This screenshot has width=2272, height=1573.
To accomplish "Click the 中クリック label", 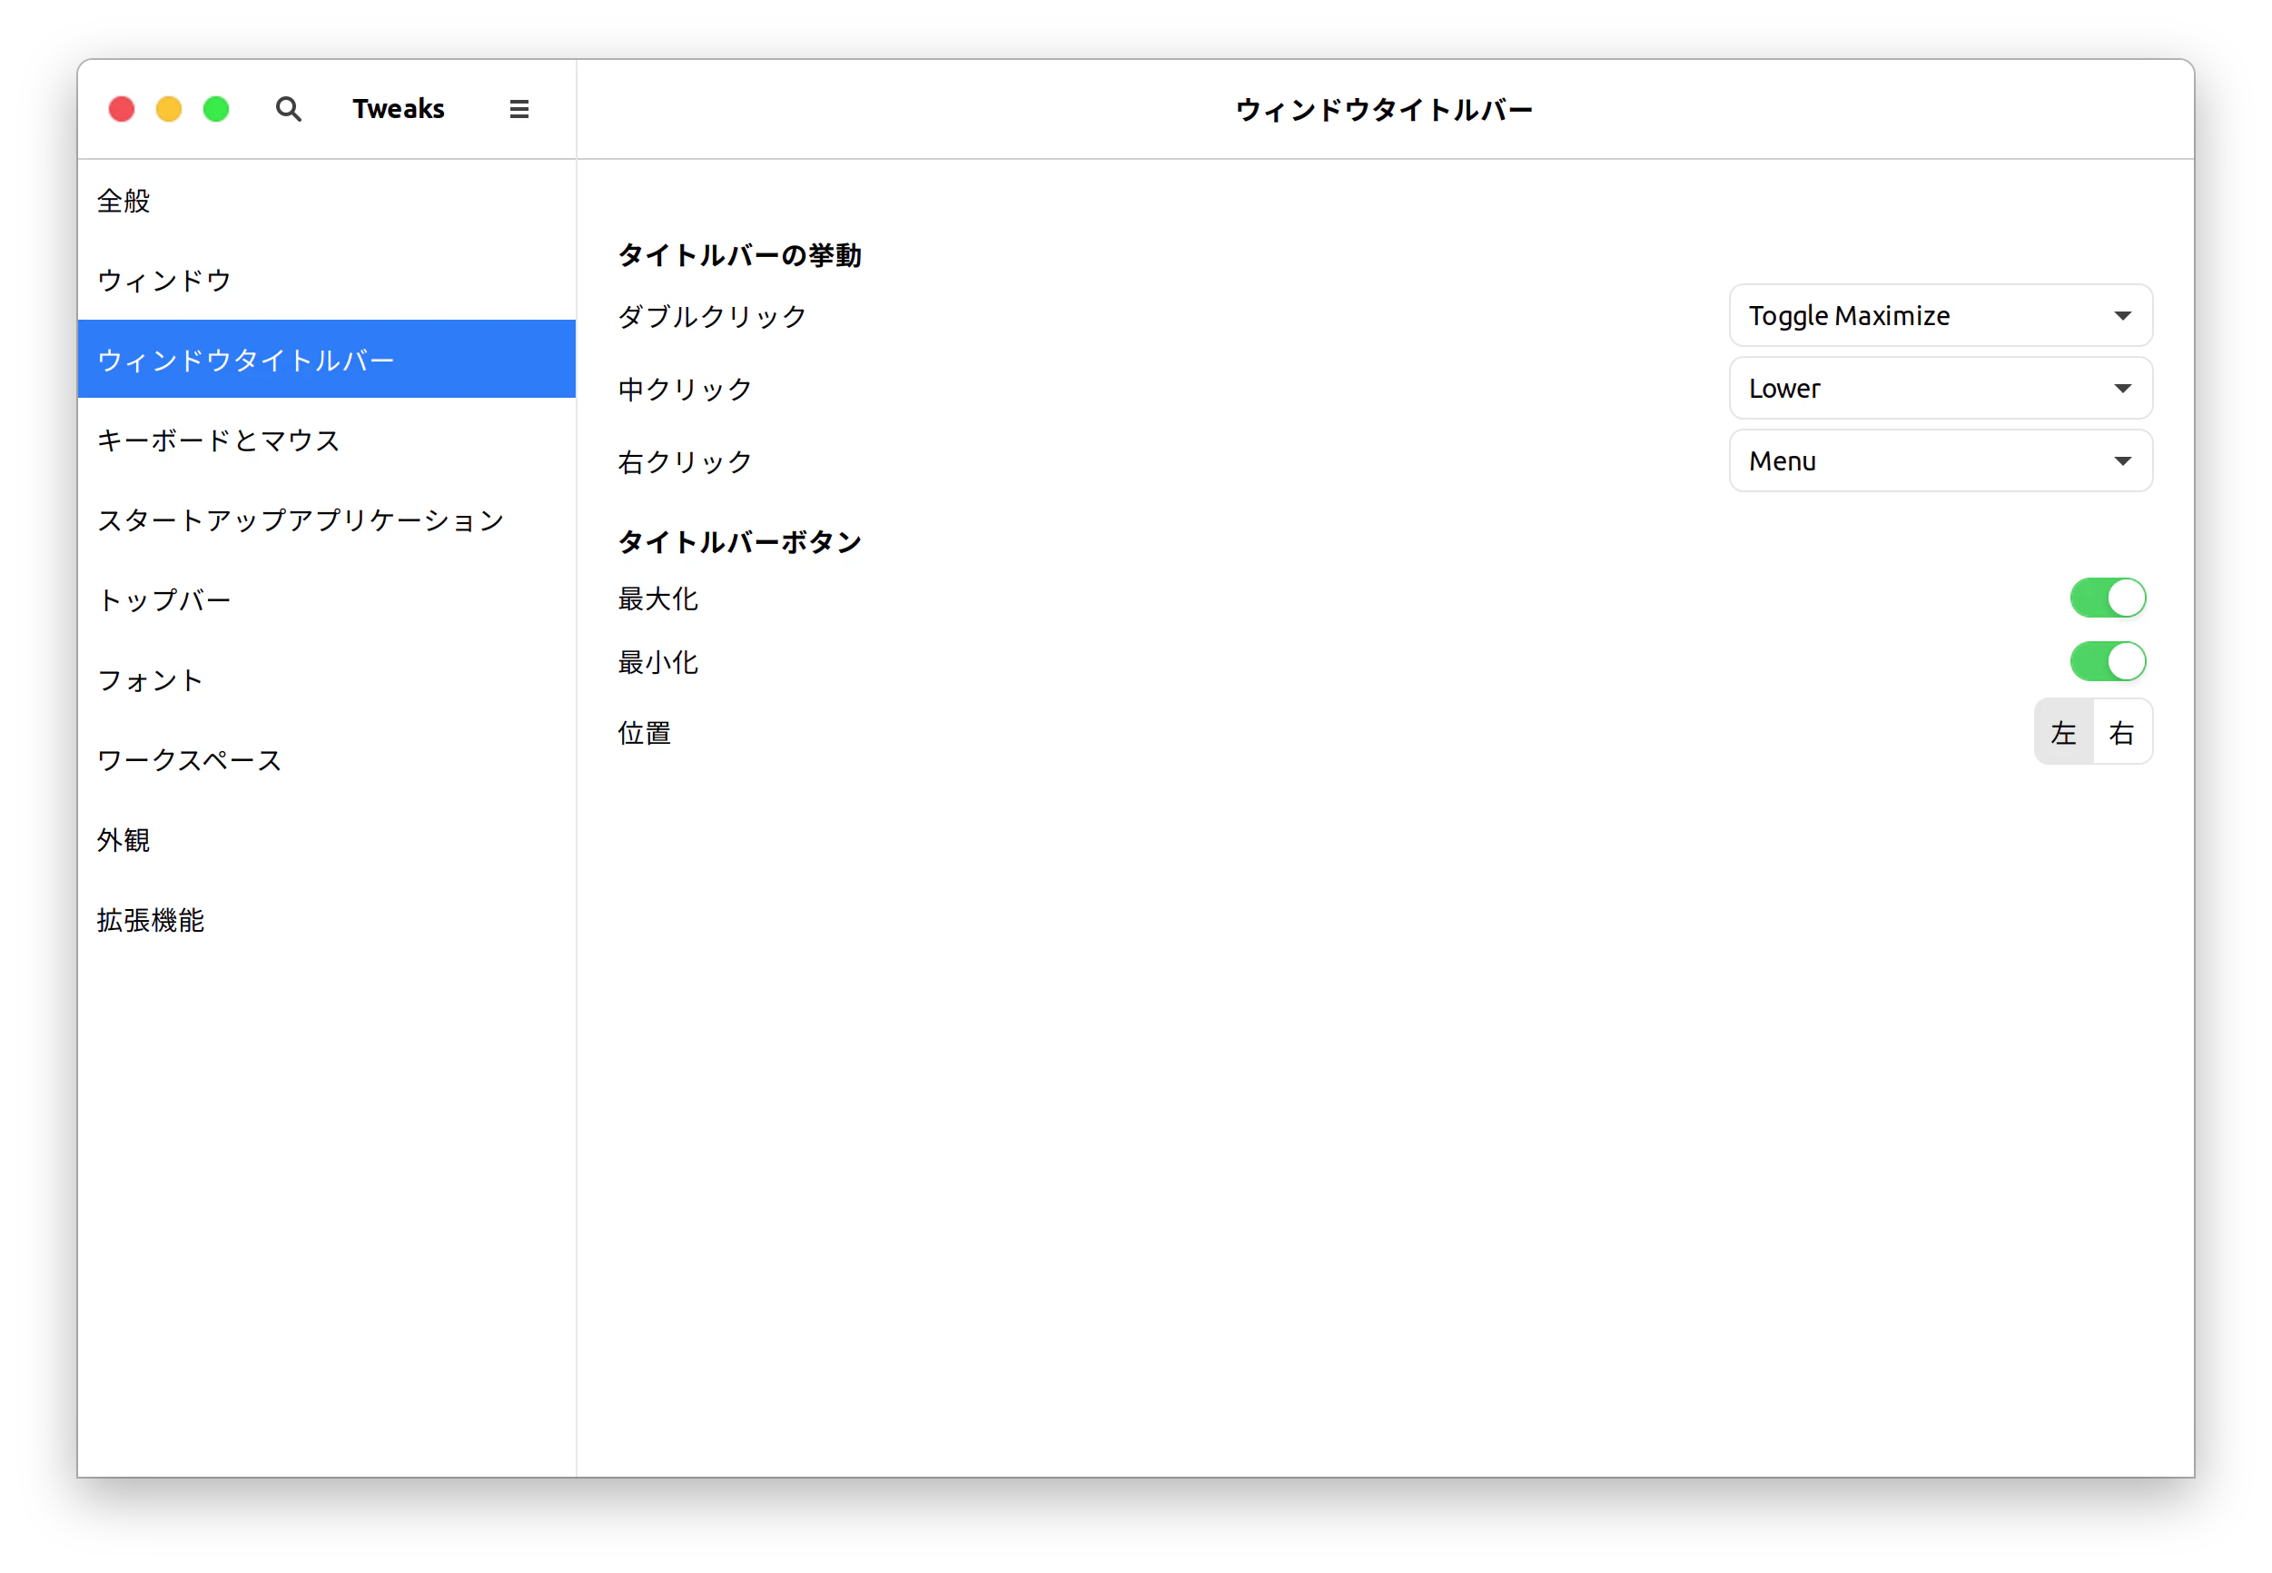I will pyautogui.click(x=685, y=390).
